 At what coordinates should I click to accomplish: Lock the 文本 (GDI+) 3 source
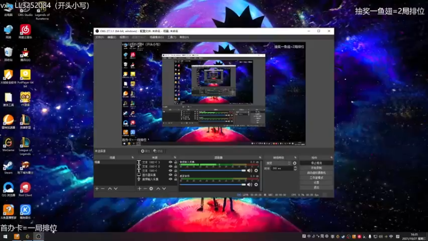tap(175, 162)
